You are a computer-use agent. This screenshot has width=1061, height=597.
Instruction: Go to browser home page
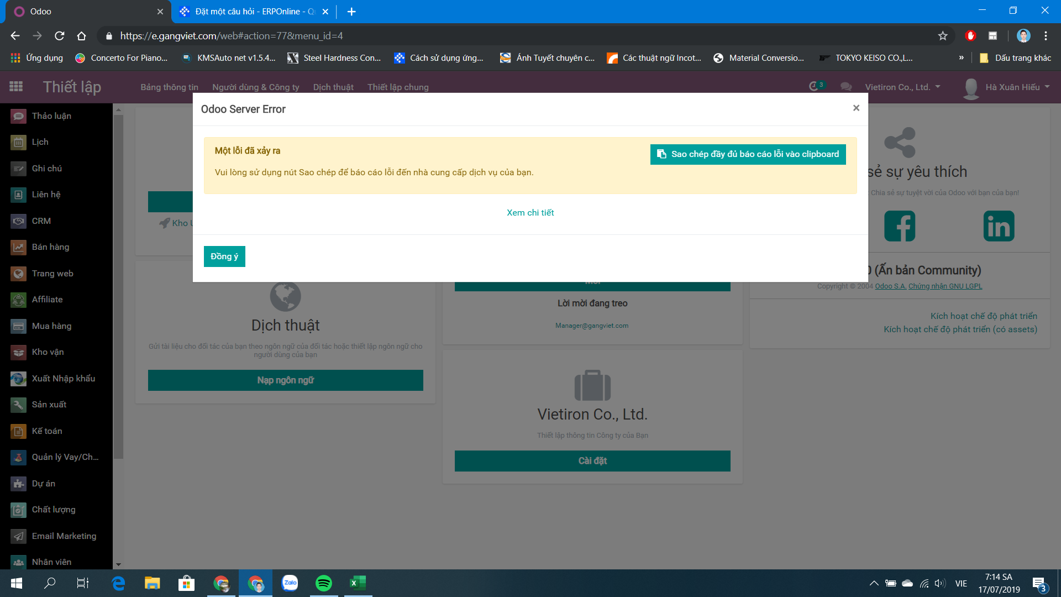81,36
